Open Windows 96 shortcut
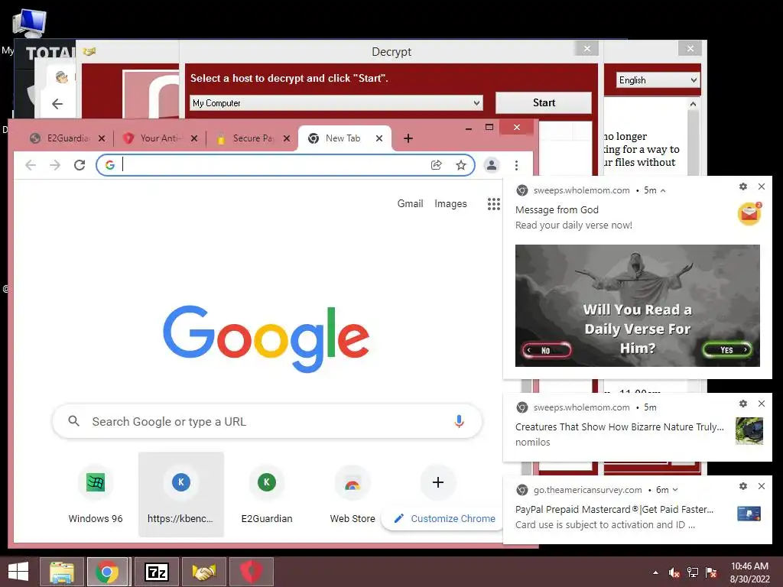 coord(96,495)
